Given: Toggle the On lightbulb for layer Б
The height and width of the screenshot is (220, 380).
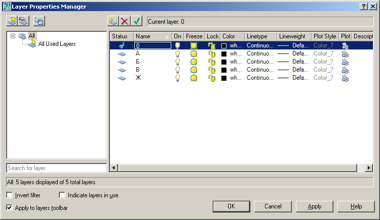Looking at the screenshot, I should point(178,62).
